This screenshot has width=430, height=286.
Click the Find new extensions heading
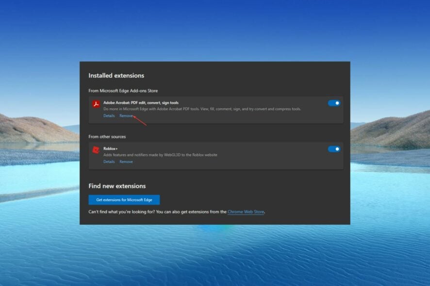[x=116, y=186]
